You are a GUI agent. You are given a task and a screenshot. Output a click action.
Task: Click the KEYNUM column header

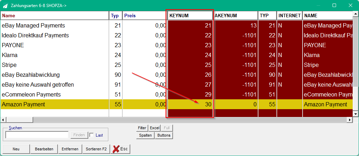190,15
